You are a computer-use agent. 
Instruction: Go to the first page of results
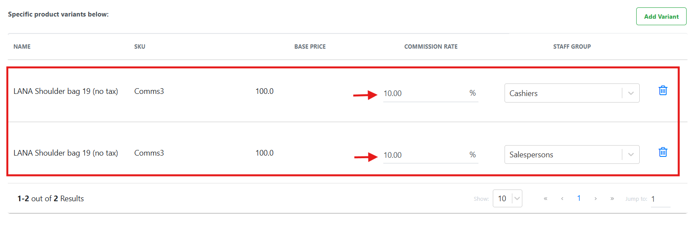(x=545, y=199)
